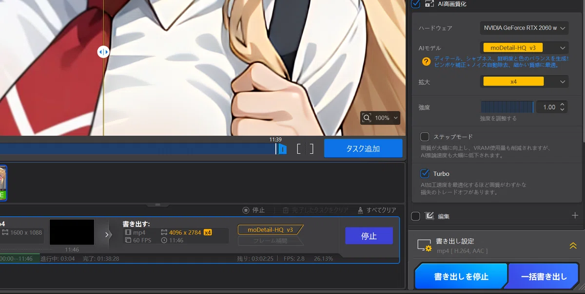Open the 拡大 x4 scale dropdown
The height and width of the screenshot is (294, 585).
[524, 82]
